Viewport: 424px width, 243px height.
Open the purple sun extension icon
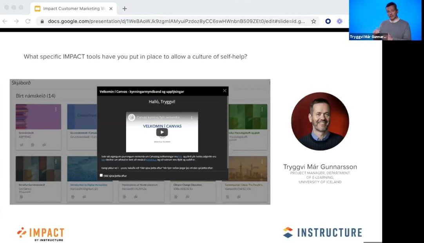pos(339,21)
